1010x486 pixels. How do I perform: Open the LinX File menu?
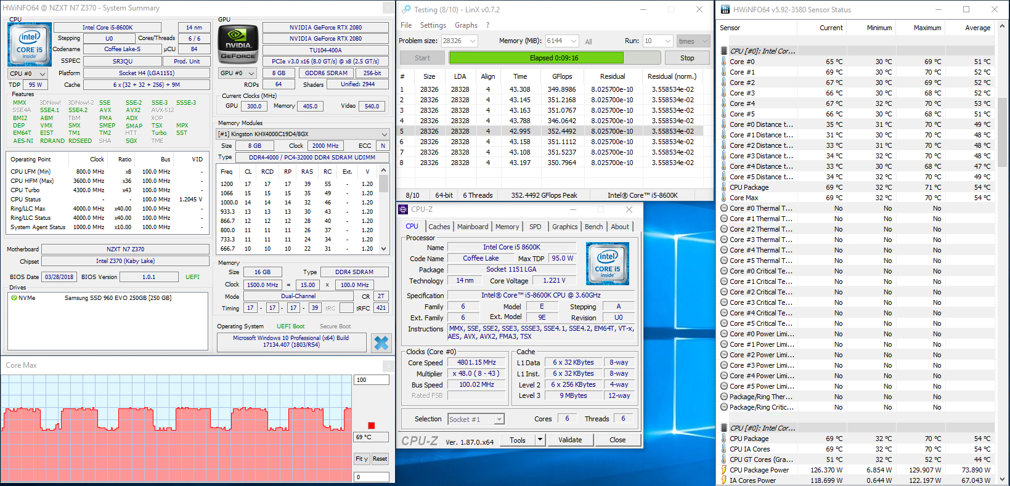pyautogui.click(x=406, y=25)
